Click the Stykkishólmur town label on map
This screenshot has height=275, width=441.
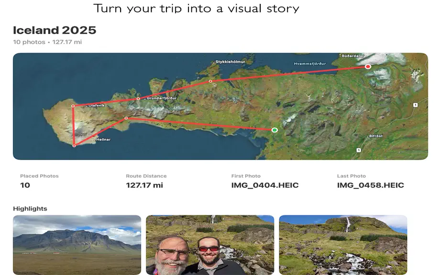point(230,62)
